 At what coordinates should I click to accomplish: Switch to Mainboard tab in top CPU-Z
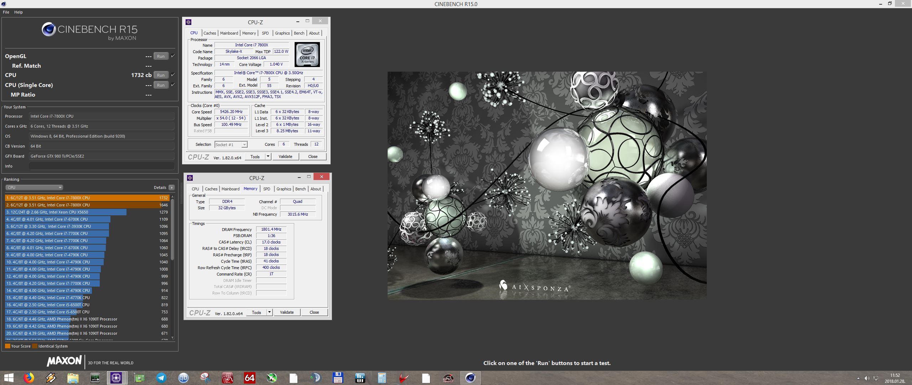(229, 33)
